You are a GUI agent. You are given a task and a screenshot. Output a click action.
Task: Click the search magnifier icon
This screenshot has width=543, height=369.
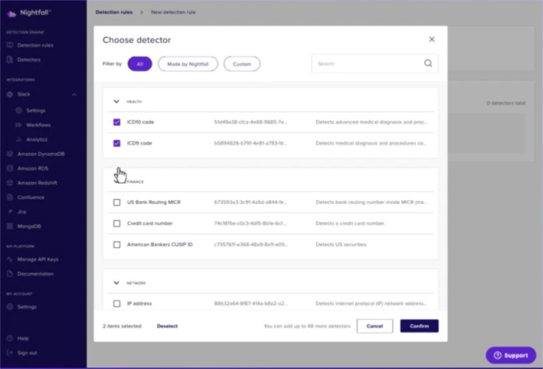pyautogui.click(x=428, y=63)
